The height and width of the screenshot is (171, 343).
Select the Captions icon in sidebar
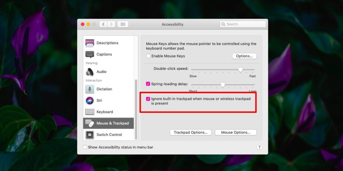[x=89, y=54]
